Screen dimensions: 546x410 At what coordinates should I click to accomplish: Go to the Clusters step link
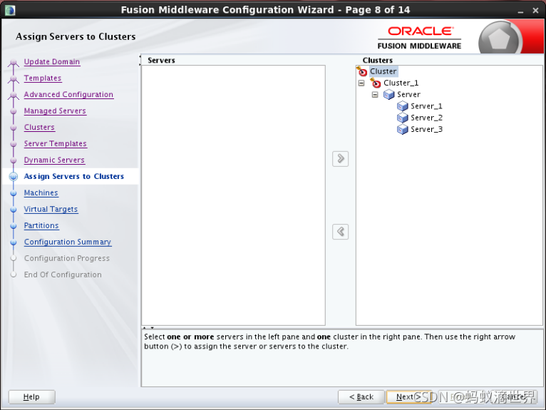point(39,127)
